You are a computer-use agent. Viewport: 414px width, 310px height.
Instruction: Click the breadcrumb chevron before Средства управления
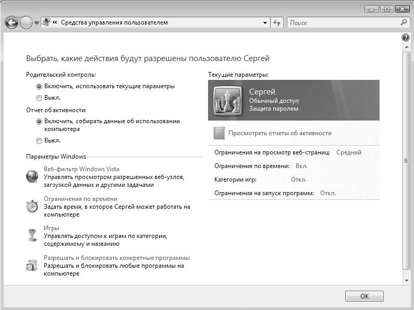click(55, 23)
